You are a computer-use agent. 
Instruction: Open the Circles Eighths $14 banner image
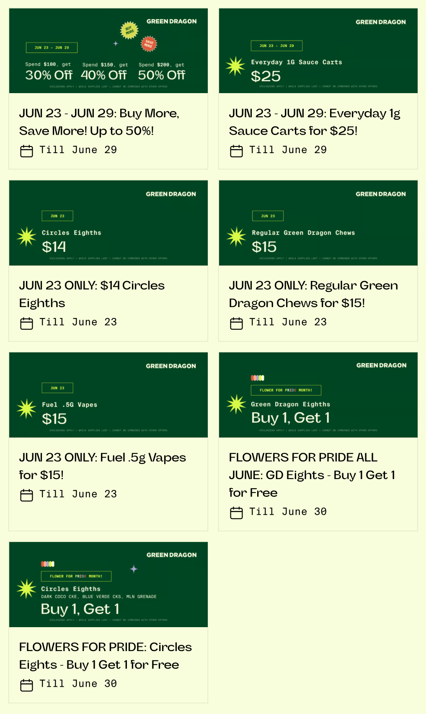pos(108,223)
